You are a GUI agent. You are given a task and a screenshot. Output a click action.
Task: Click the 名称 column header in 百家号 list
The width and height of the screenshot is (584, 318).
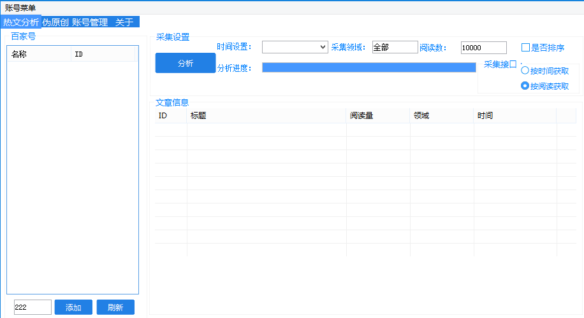pos(38,55)
